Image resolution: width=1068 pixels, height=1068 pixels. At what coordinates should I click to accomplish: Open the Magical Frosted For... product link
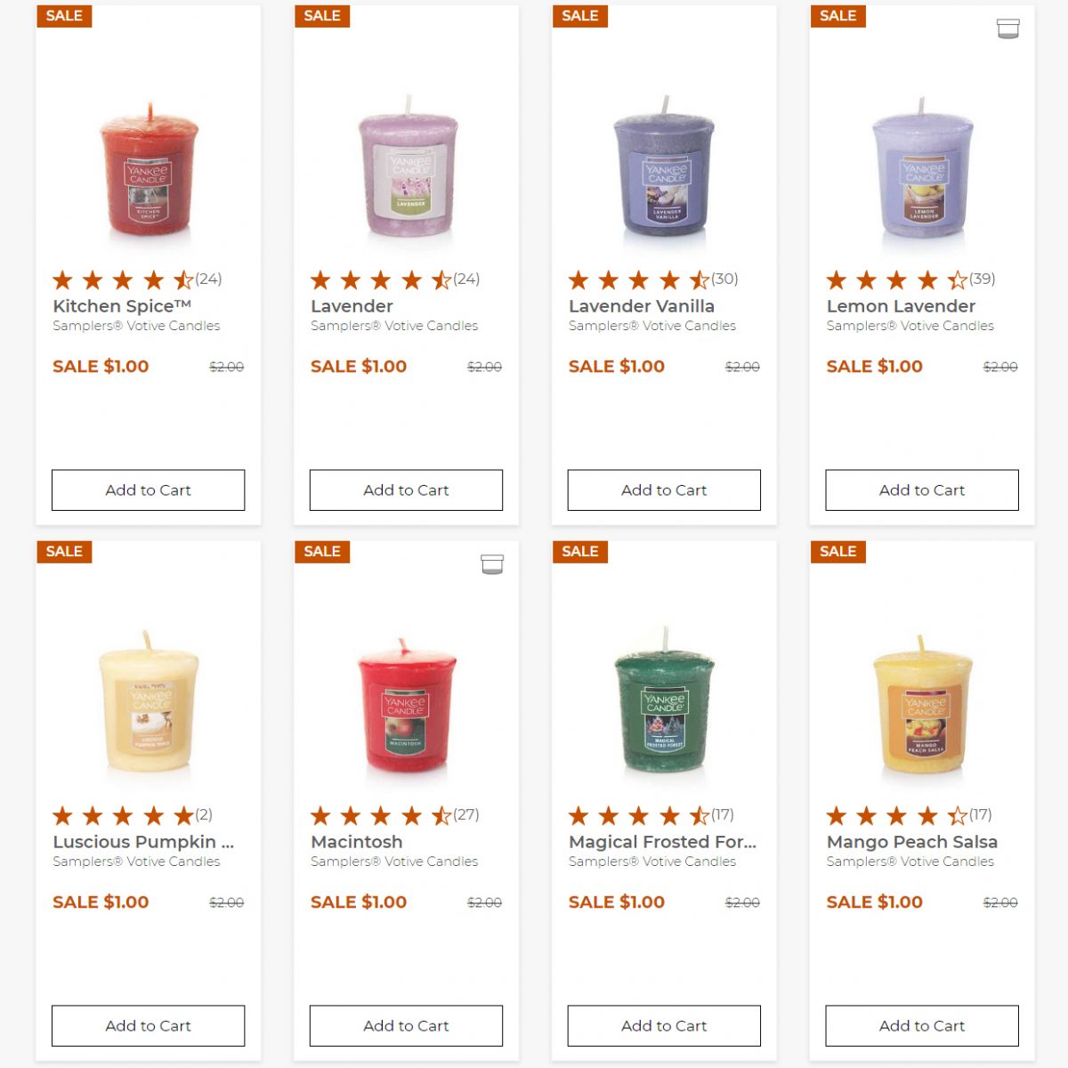coord(662,842)
